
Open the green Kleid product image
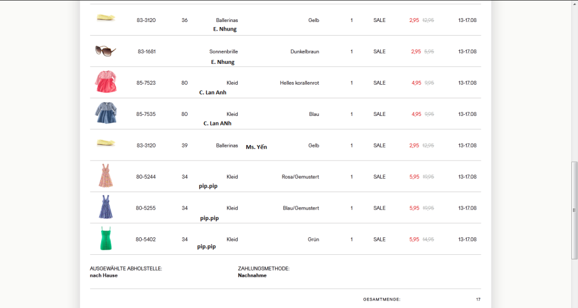coord(106,238)
